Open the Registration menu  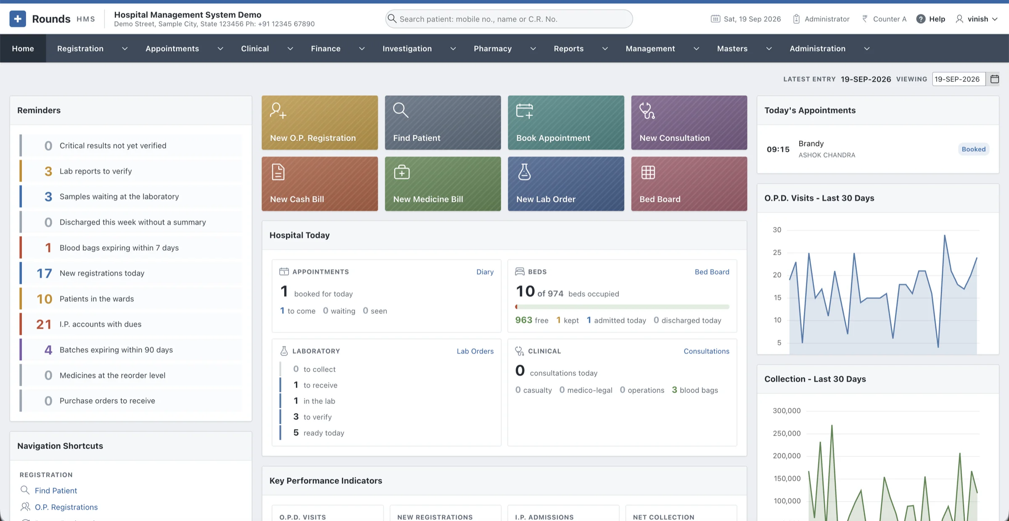coord(80,48)
